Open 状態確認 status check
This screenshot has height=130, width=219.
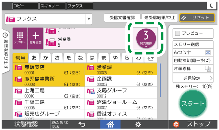(26, 124)
